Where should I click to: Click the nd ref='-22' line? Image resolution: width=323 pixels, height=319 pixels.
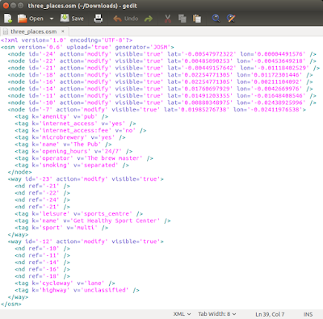click(x=42, y=193)
